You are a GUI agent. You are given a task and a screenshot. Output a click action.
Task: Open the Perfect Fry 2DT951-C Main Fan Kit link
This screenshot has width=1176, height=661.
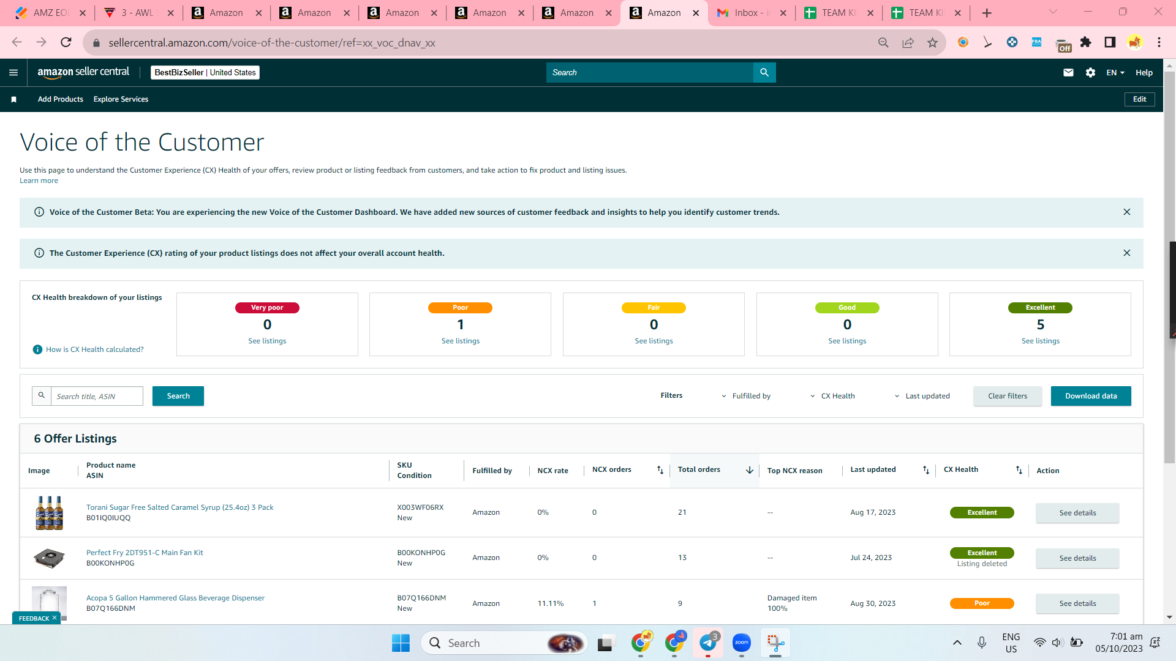[x=145, y=553]
